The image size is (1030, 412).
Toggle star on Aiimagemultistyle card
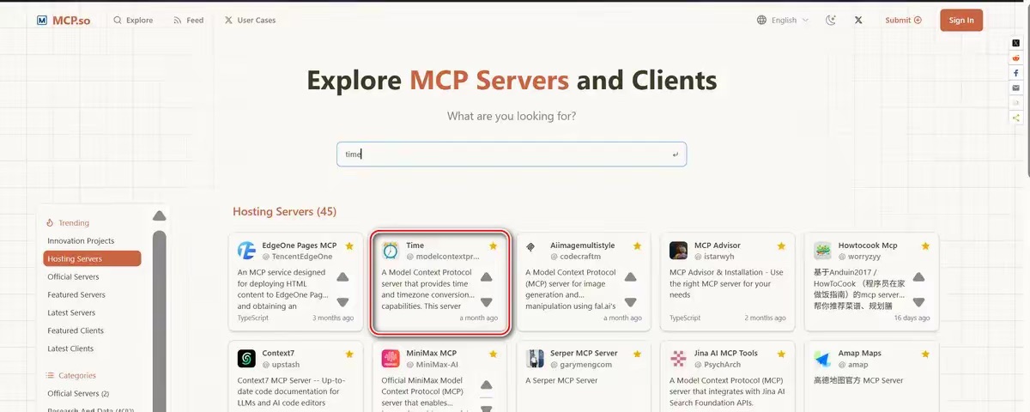637,245
